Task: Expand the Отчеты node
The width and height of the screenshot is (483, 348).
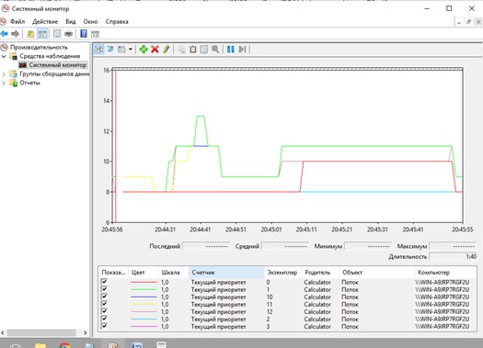Action: (4, 83)
